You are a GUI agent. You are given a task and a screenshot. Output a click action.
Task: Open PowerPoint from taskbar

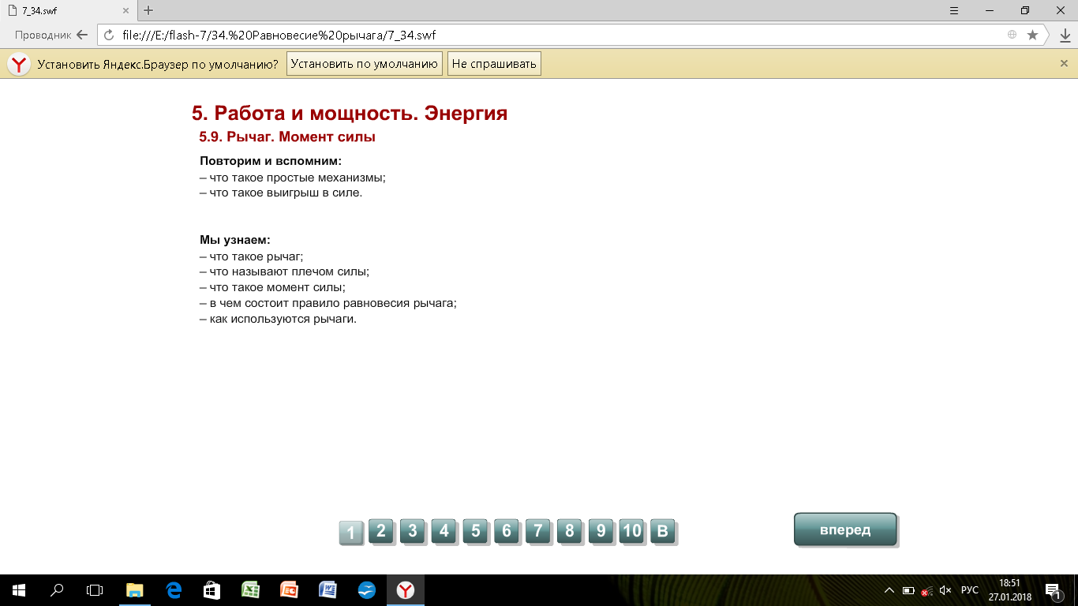pos(290,589)
